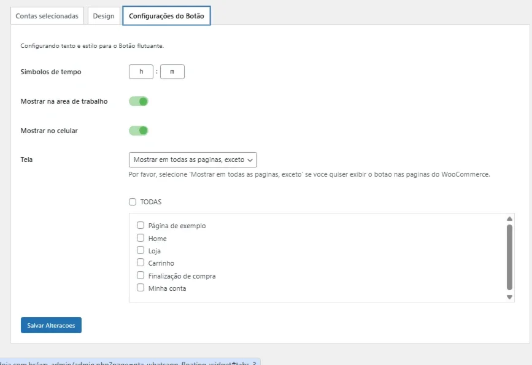Click the page list scrollbar thumb
This screenshot has height=365, width=532.
[509, 257]
